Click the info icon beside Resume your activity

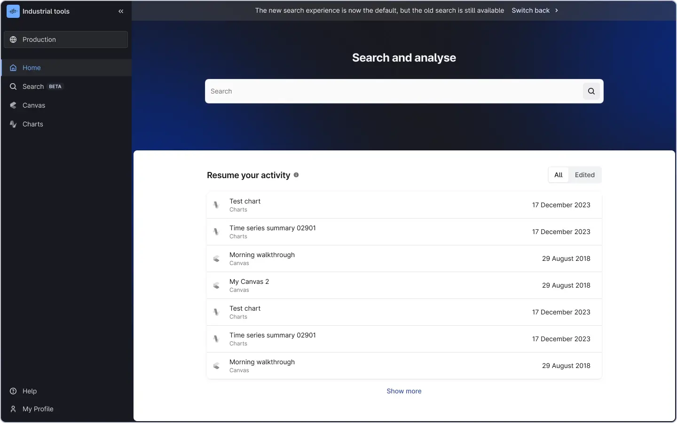(296, 175)
